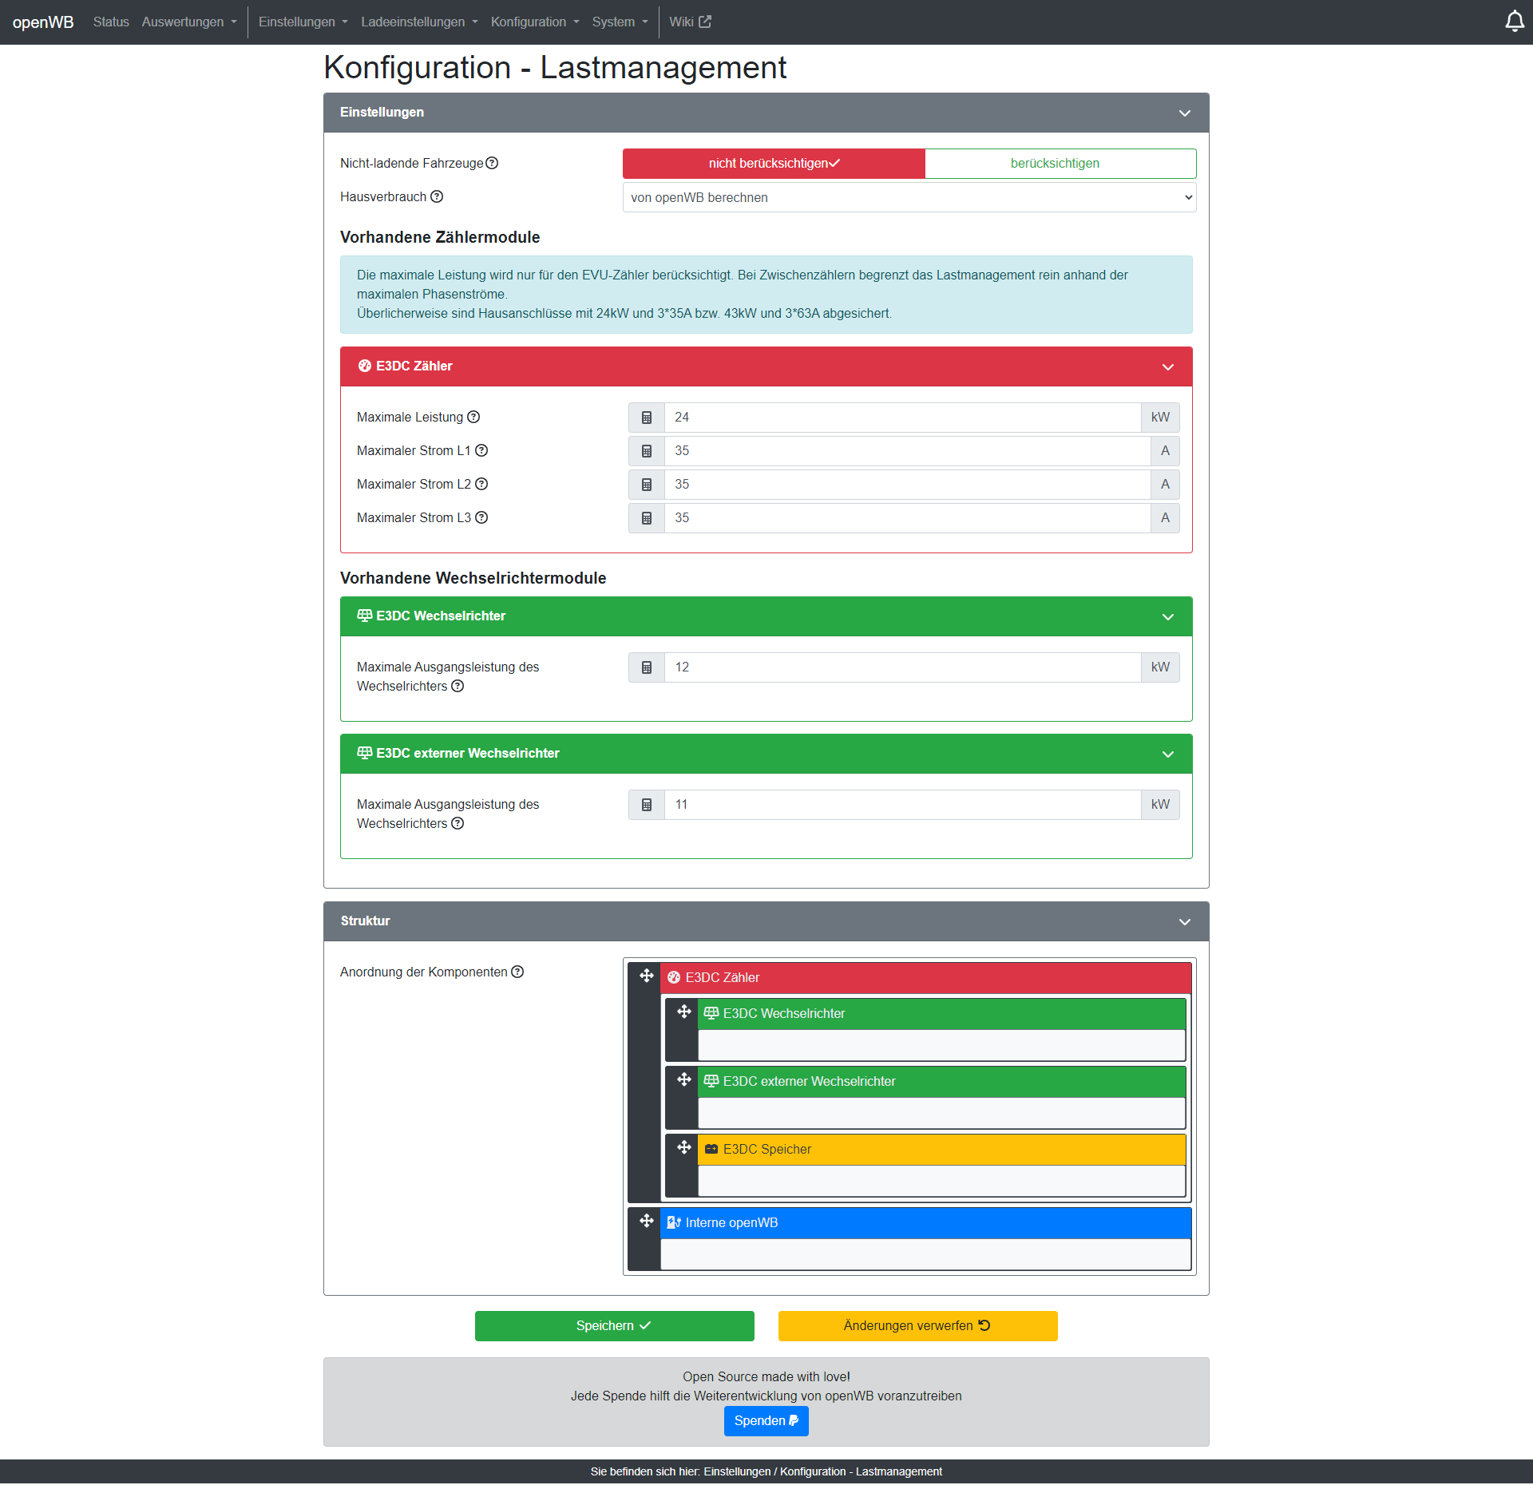The image size is (1533, 1485).
Task: Click move handle of Interne openWB item
Action: click(647, 1221)
